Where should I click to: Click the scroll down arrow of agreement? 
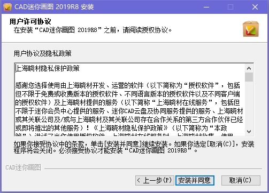click(249, 132)
